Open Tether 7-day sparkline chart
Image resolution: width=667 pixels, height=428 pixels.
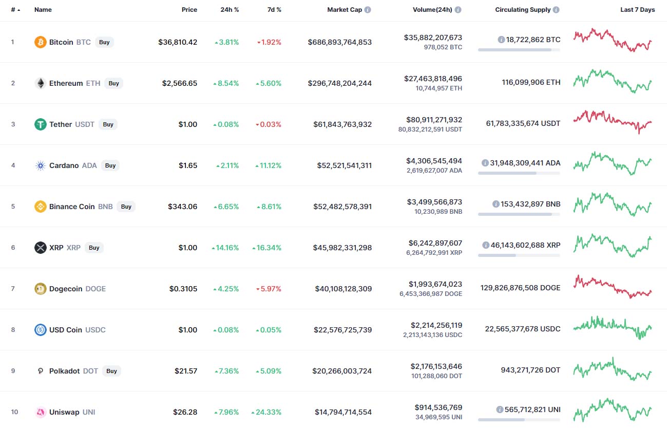(x=613, y=122)
